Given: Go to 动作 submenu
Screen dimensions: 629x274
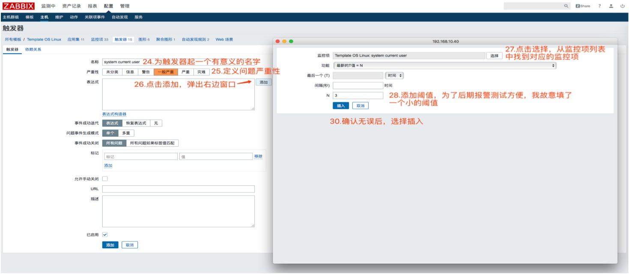Looking at the screenshot, I should coord(74,17).
